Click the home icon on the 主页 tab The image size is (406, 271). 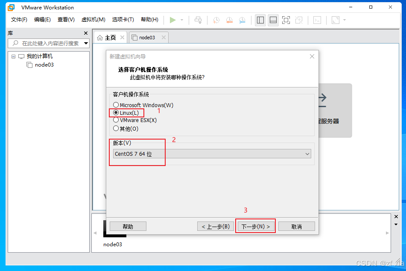100,38
